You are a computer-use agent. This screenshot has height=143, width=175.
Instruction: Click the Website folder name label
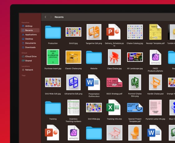pyautogui.click(x=94, y=68)
